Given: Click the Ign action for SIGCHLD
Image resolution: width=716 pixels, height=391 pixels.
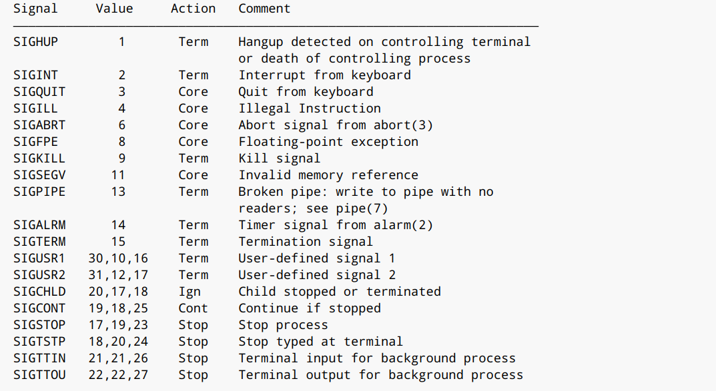Looking at the screenshot, I should (x=190, y=292).
